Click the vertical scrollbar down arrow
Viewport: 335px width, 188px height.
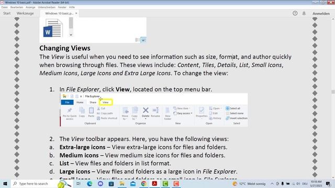click(x=333, y=178)
